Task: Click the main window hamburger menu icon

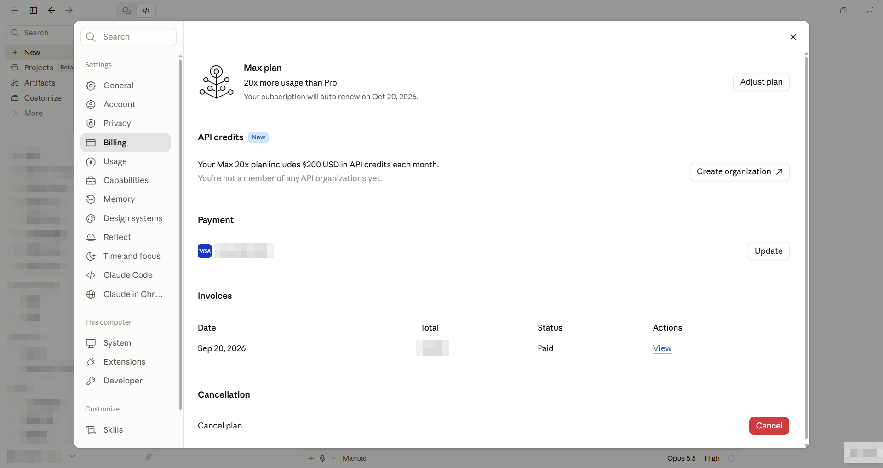Action: 15,11
